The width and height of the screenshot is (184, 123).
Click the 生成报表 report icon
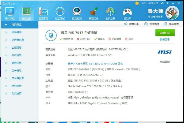pos(165,24)
